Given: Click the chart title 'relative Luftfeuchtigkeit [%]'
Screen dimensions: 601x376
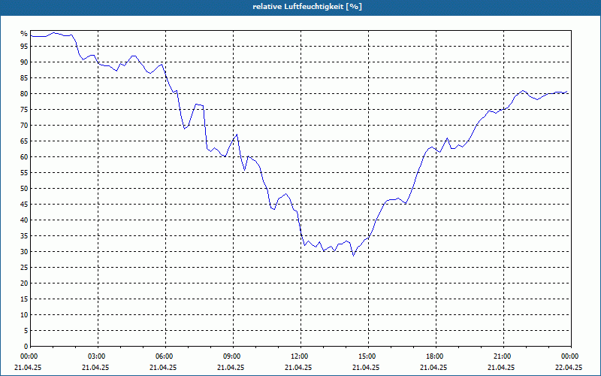Looking at the screenshot, I should pyautogui.click(x=307, y=7).
